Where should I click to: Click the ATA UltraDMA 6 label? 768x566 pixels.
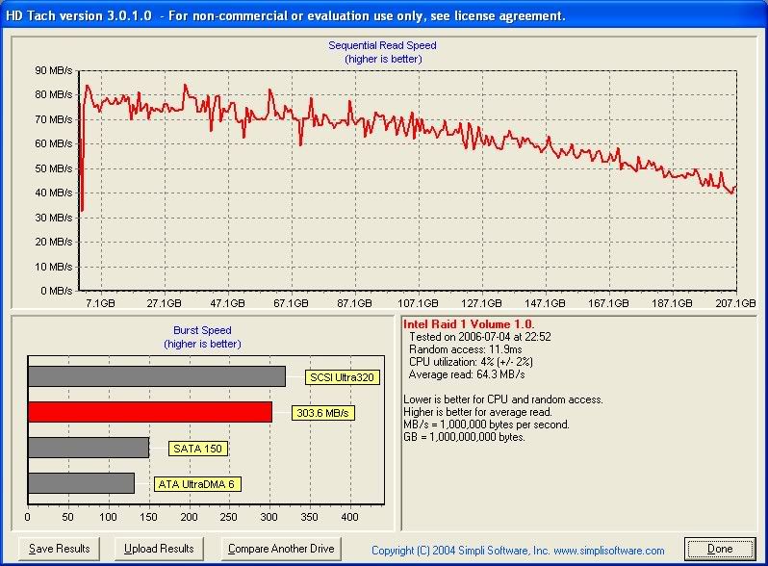[197, 484]
